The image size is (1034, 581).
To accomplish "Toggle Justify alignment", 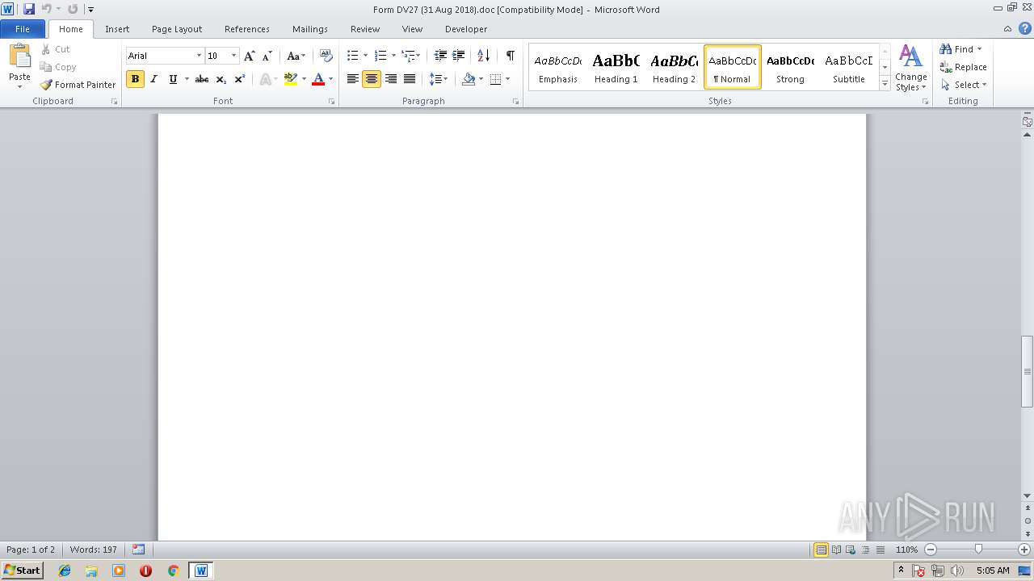I will click(x=410, y=79).
